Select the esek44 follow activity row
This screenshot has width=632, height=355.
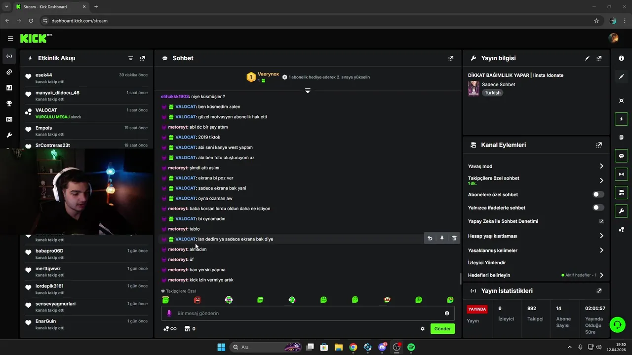[87, 78]
